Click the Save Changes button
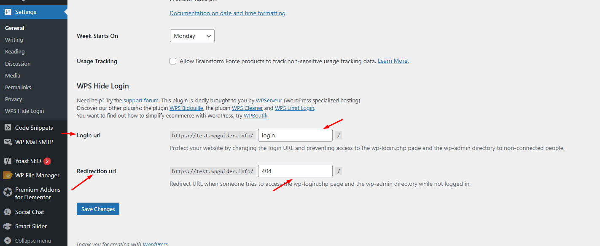Screen dimensions: 600x246 pos(98,209)
